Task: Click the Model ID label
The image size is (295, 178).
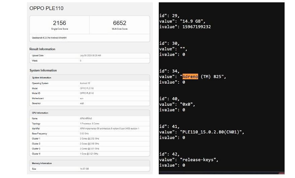Action: point(36,93)
